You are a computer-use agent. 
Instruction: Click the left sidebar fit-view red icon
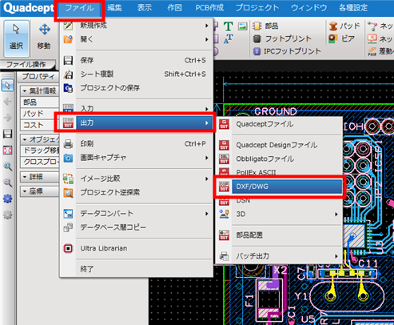7,150
